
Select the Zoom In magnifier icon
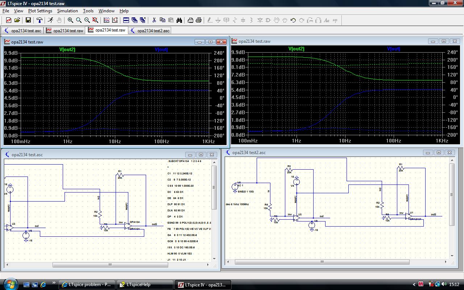tap(70, 20)
